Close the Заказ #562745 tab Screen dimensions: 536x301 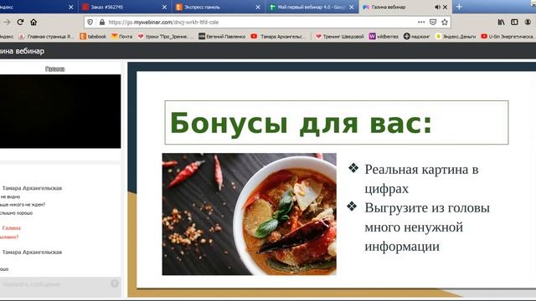164,7
